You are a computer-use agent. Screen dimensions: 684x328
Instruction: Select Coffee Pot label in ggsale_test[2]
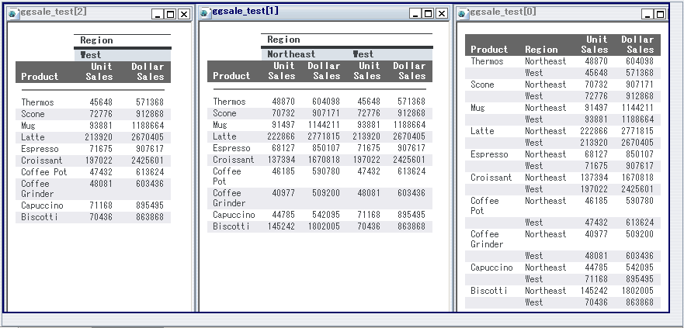point(44,172)
